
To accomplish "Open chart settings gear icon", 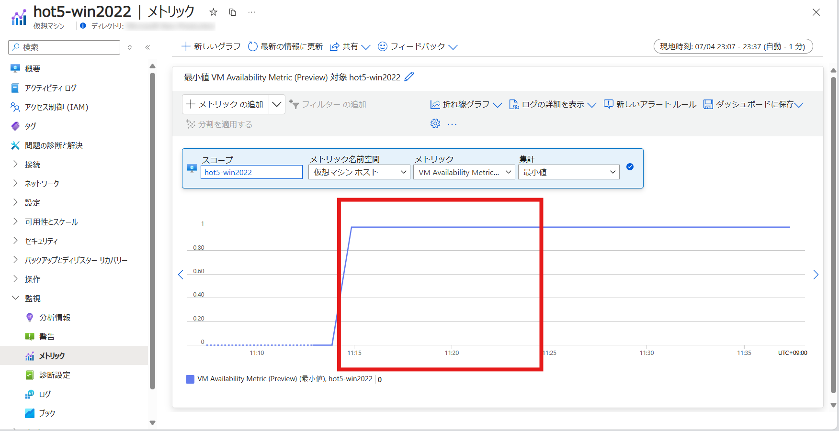I will click(435, 123).
